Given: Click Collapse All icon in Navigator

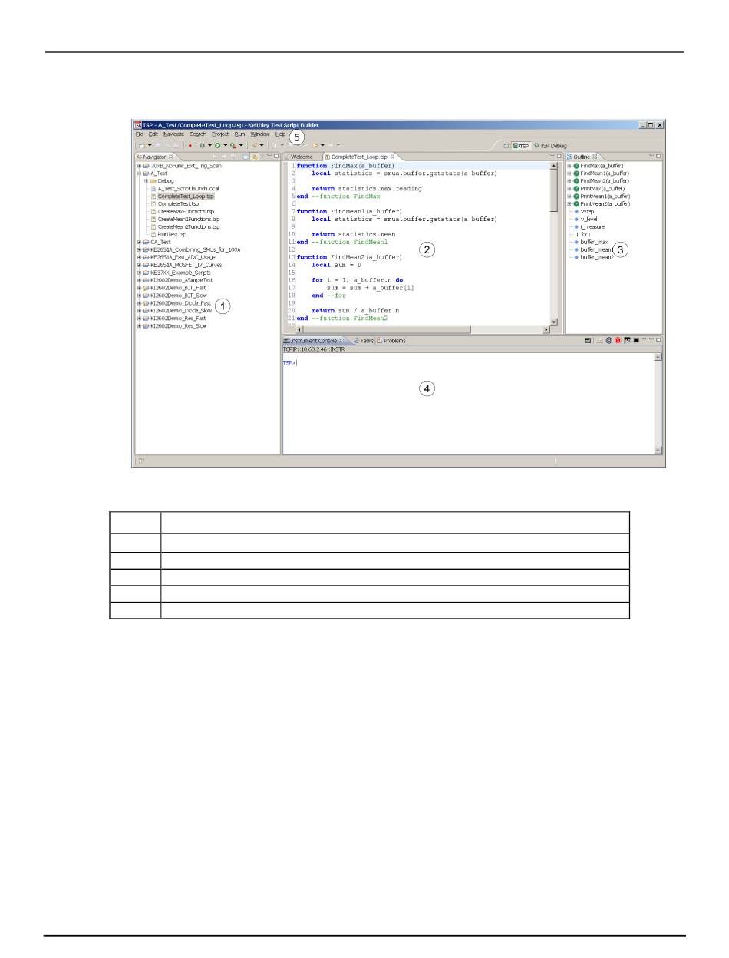Looking at the screenshot, I should [x=245, y=156].
